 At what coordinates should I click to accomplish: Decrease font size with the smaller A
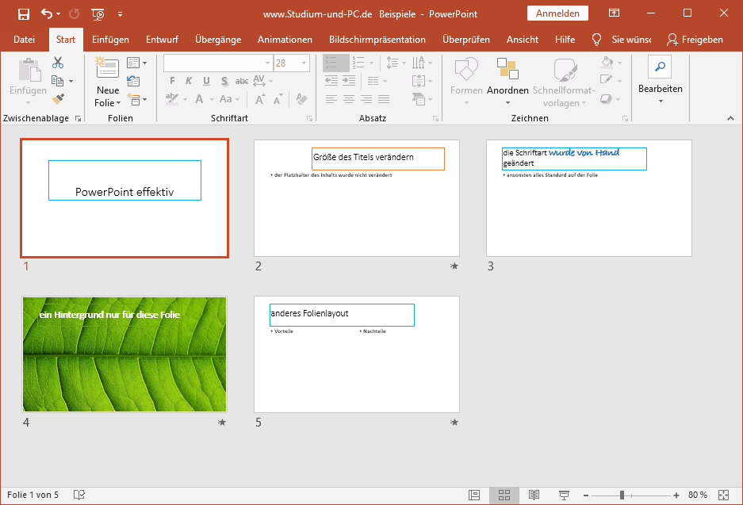(x=278, y=99)
